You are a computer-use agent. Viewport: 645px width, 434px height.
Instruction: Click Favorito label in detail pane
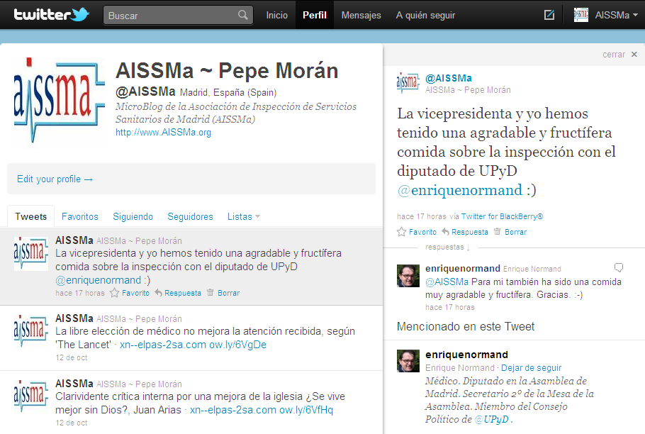[x=422, y=232]
